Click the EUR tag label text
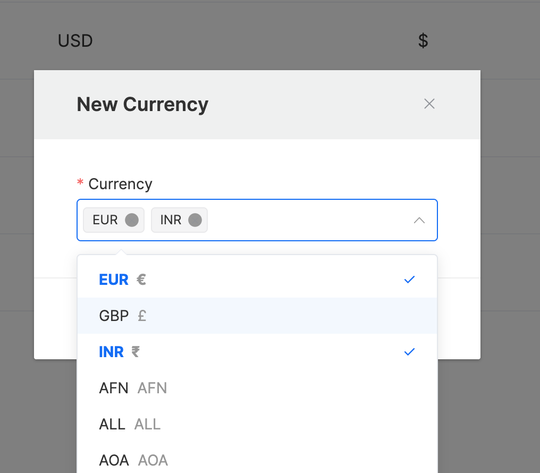The width and height of the screenshot is (540, 473). (105, 220)
